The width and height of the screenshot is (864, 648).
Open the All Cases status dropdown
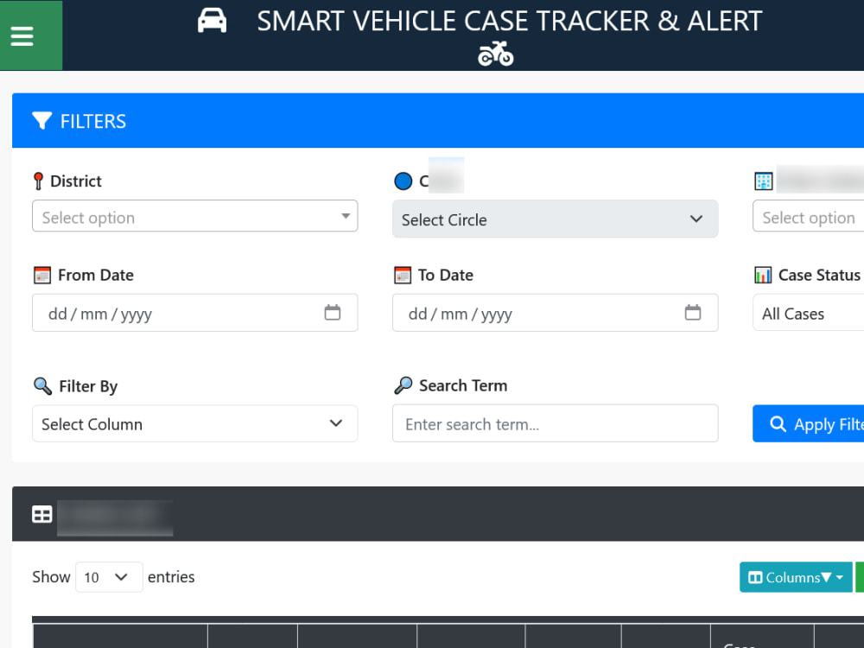[809, 313]
